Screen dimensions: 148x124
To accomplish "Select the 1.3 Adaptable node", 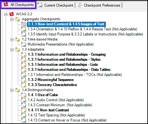I will point(33,49).
